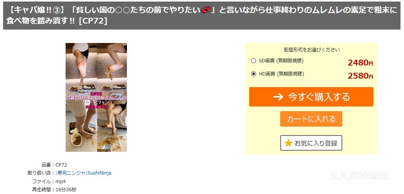Click the ファイル mp4 info text

[49, 181]
